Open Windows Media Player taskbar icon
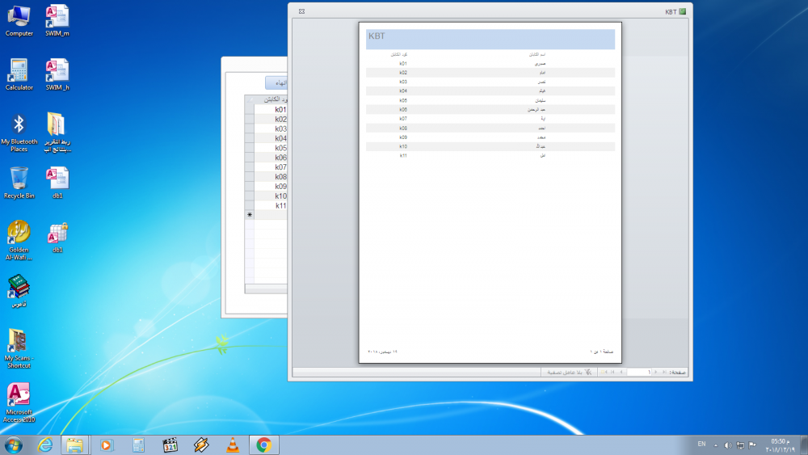 (106, 445)
